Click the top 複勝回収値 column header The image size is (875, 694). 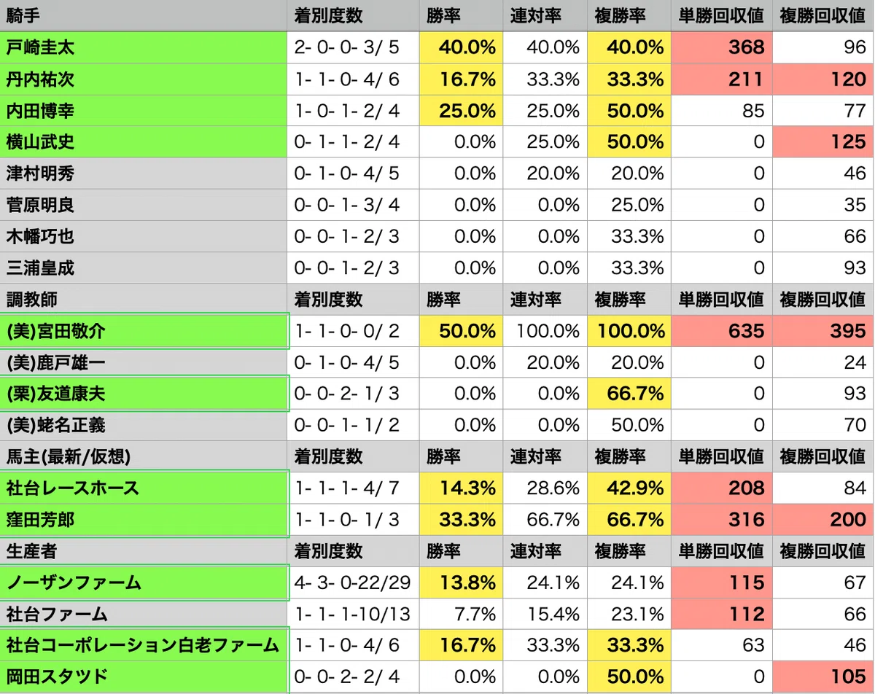coord(822,16)
